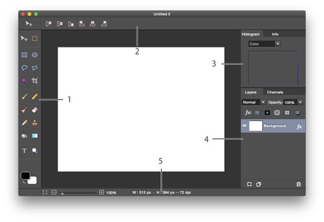Select the Paint Bucket tool

24,135
